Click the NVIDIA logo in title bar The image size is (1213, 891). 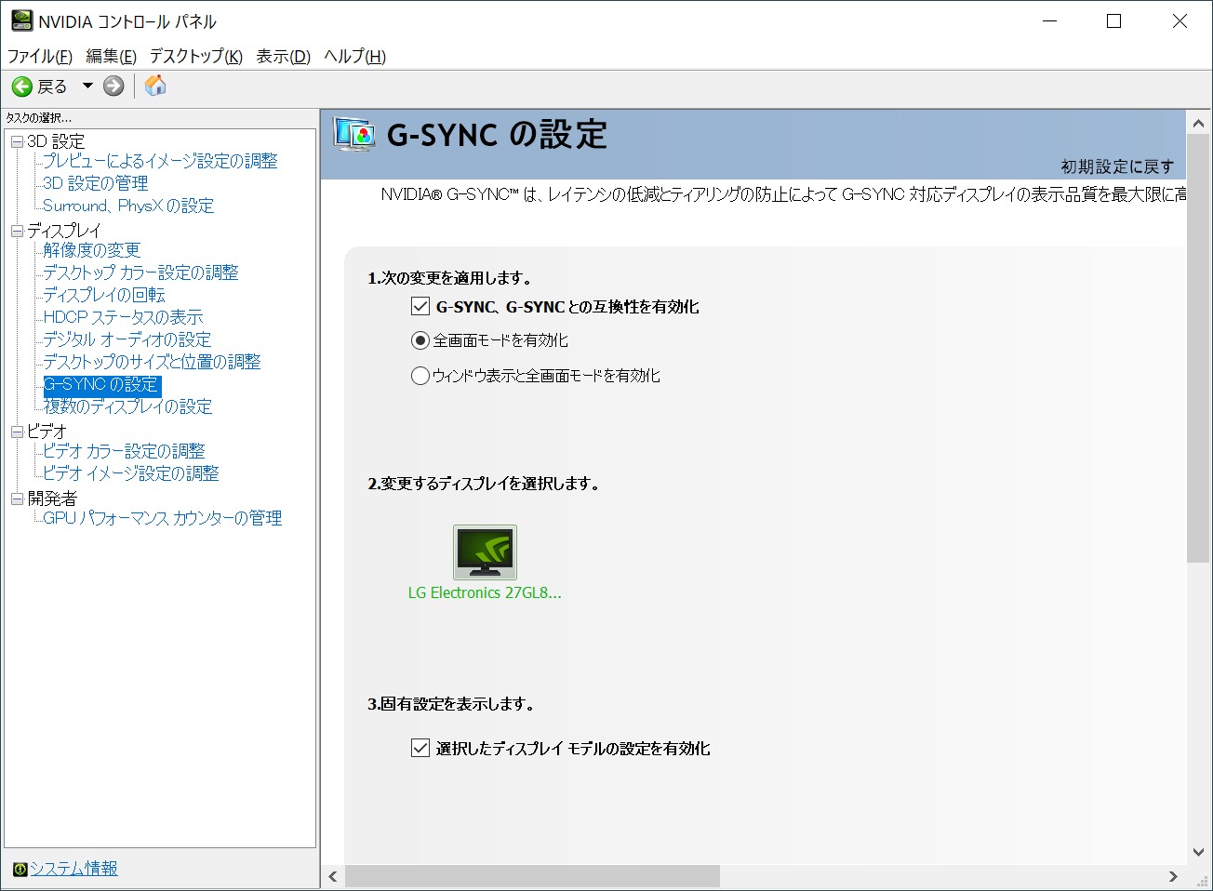tap(21, 20)
